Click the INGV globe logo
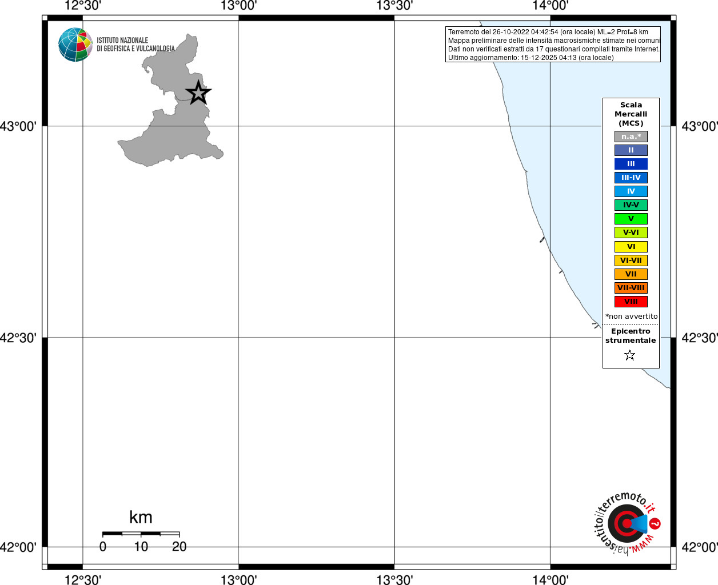Screen dimensions: 718x585 tap(75, 45)
